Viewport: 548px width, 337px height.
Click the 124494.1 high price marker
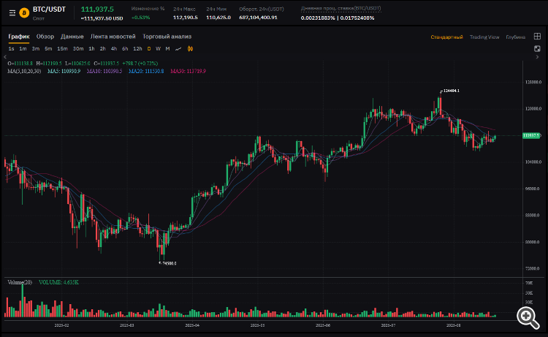point(451,91)
